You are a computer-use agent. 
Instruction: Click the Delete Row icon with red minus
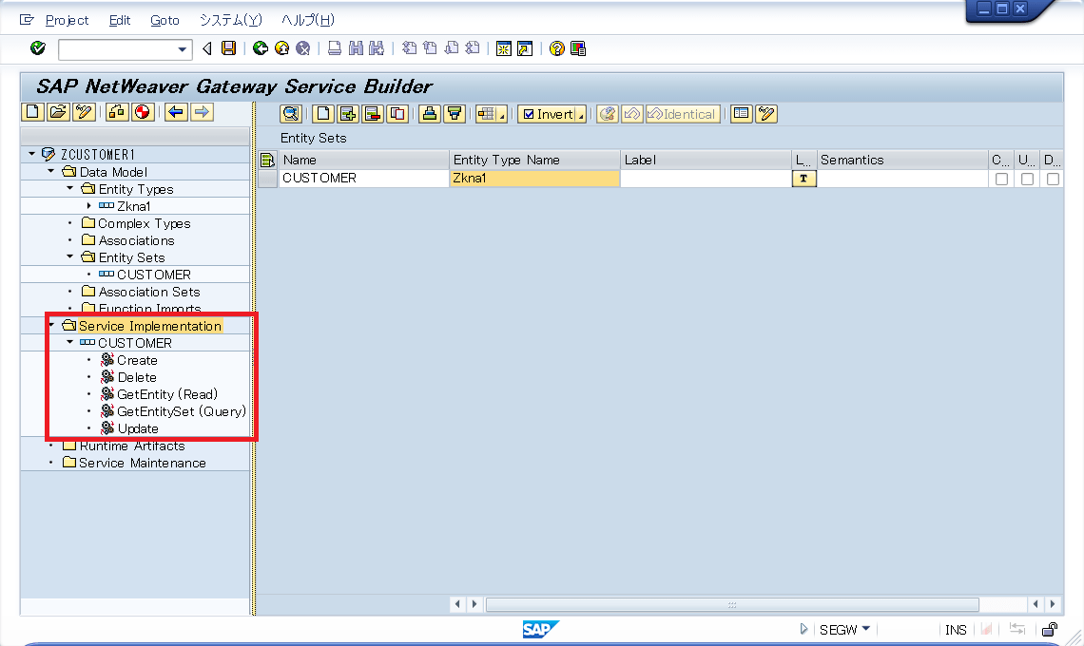coord(373,114)
